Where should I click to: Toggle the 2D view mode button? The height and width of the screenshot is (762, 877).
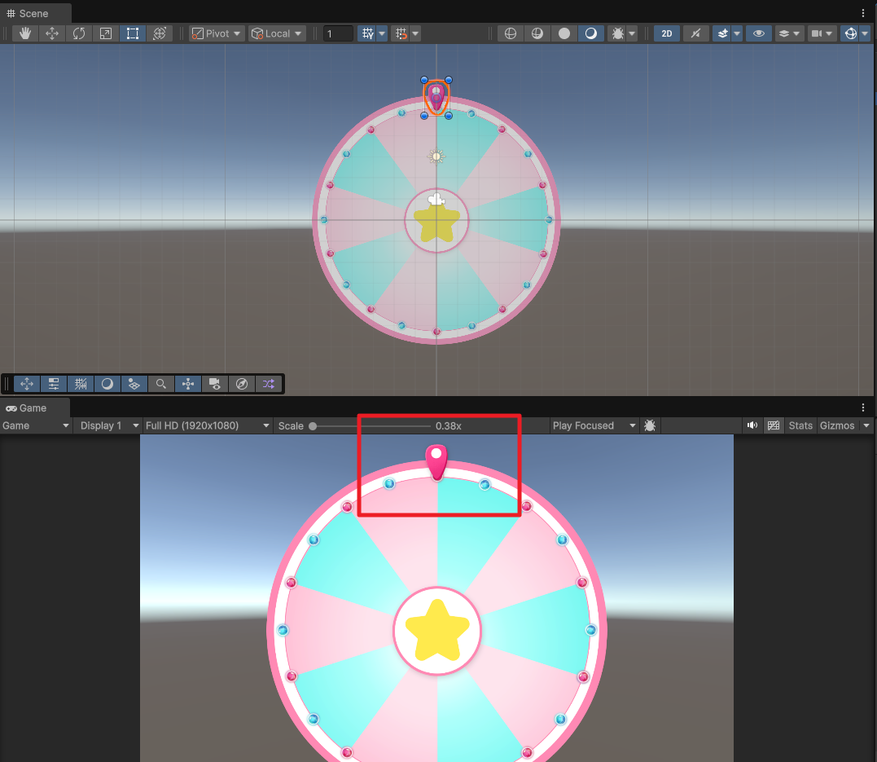(667, 33)
